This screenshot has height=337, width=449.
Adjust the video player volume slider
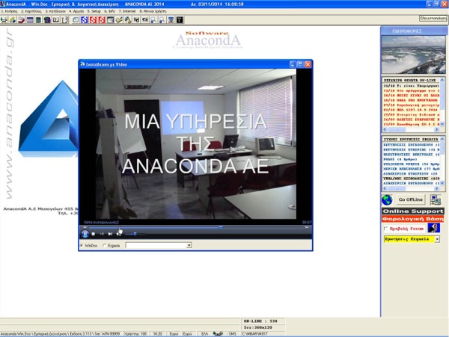point(135,234)
